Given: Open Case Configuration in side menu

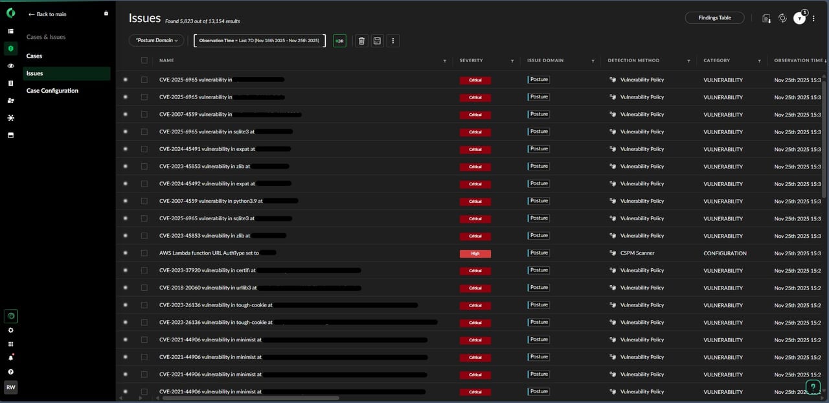Looking at the screenshot, I should click(52, 91).
